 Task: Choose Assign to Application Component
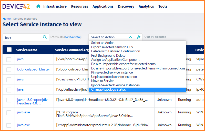[115, 60]
